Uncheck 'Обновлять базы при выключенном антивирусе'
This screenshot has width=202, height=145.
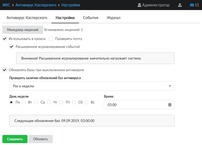tap(5, 70)
